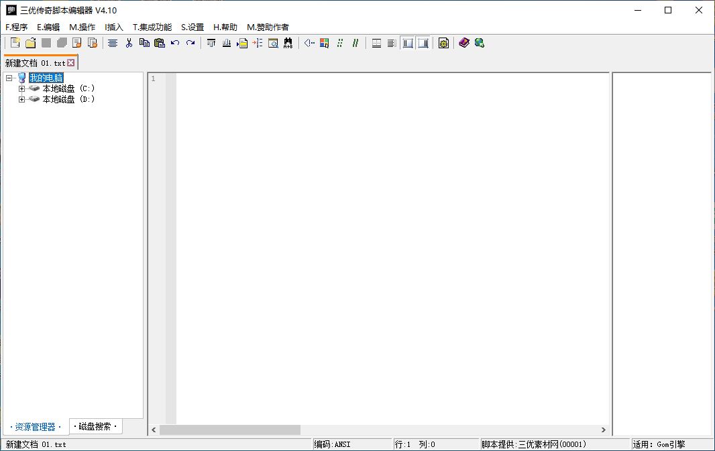Open the S.设置 menu
This screenshot has width=715, height=451.
[x=192, y=27]
